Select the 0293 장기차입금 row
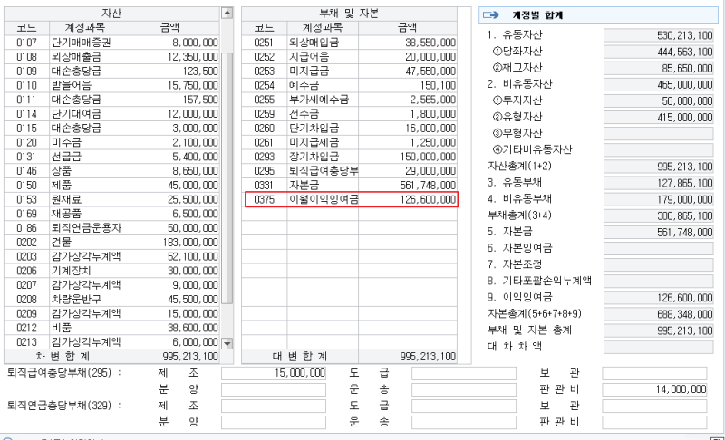Screen dimensions: 725x440 click(x=350, y=157)
